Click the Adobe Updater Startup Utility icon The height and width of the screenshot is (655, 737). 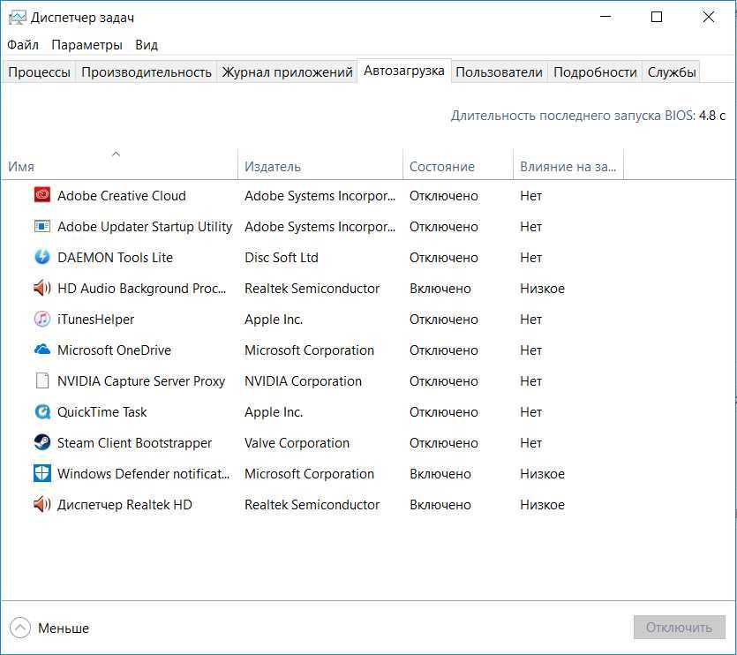42,226
